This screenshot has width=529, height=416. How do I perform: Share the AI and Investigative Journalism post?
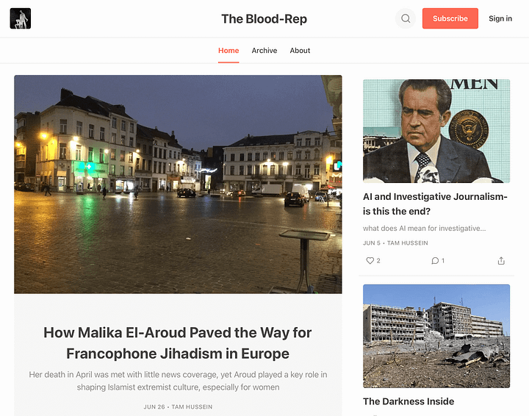[501, 260]
